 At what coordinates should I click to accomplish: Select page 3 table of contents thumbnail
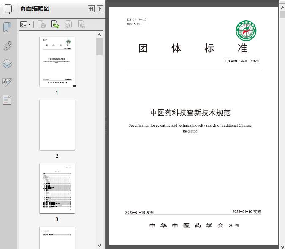point(57,188)
